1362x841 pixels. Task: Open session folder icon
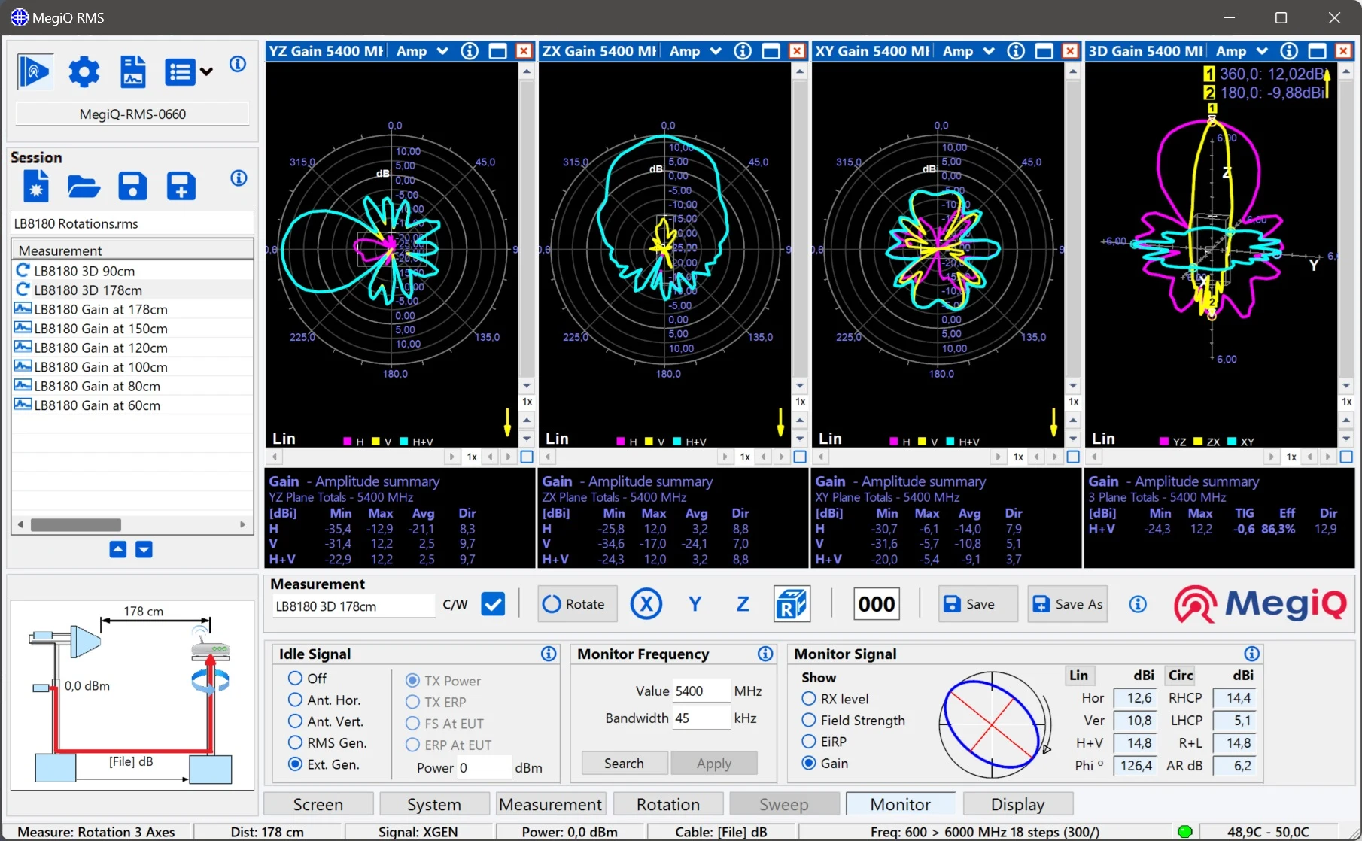(x=84, y=186)
